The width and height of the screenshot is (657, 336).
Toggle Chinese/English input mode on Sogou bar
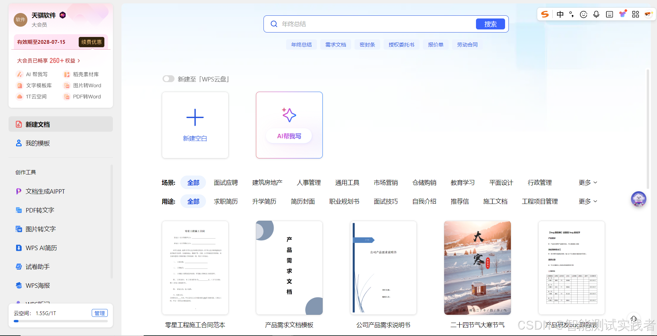(x=560, y=14)
